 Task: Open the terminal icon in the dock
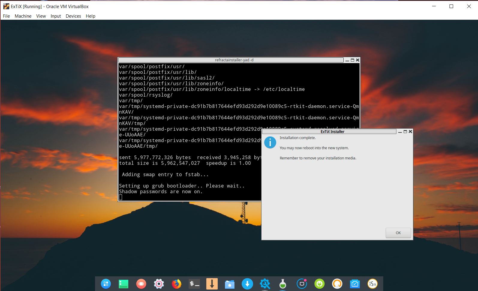(x=194, y=284)
